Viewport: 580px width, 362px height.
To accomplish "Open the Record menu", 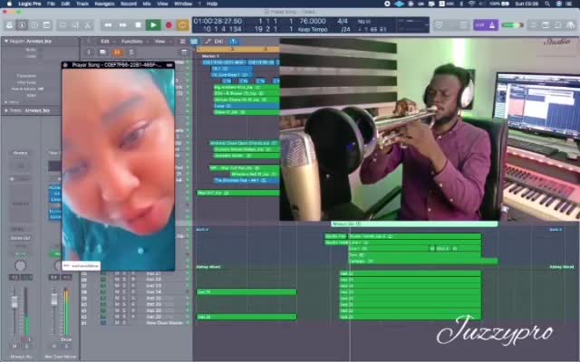I will click(x=129, y=4).
